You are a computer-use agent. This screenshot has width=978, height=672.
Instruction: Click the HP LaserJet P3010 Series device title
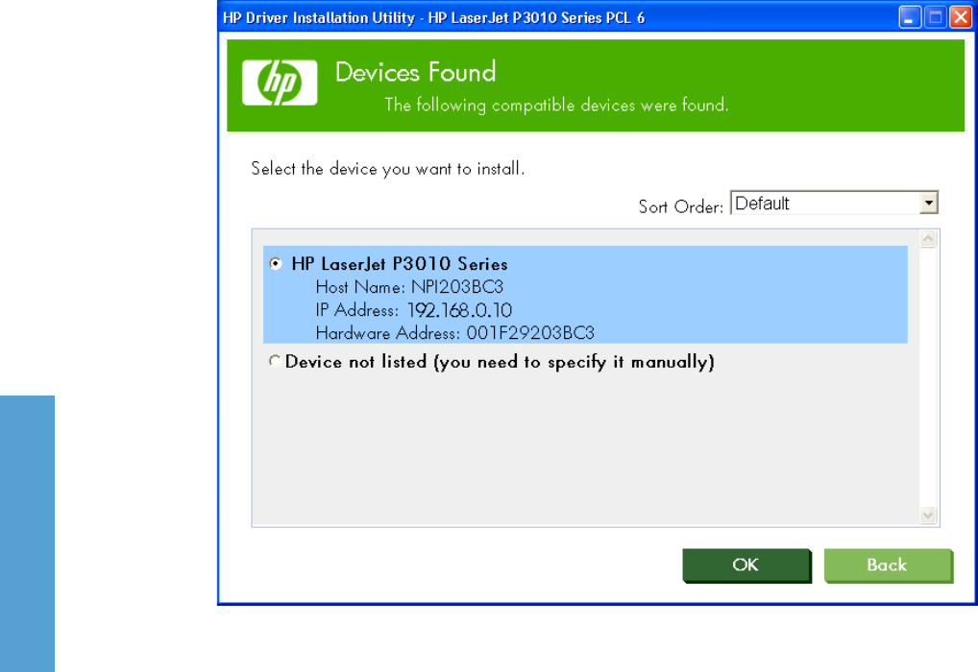tap(400, 264)
